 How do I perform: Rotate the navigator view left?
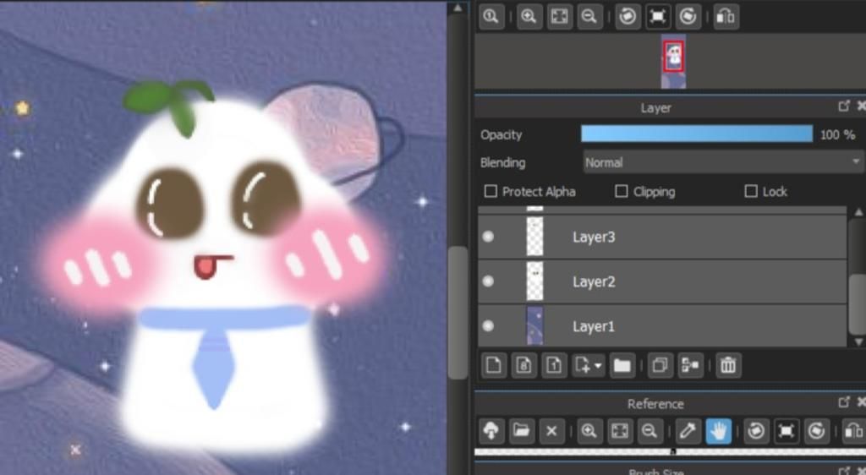[628, 17]
